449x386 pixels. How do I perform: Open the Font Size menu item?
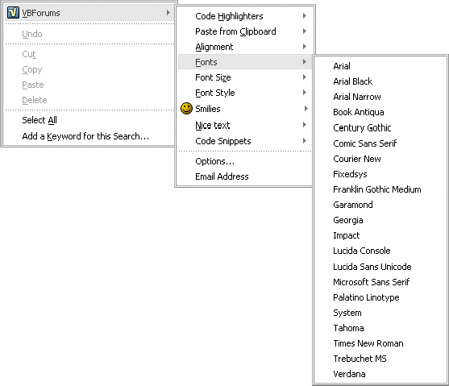245,77
